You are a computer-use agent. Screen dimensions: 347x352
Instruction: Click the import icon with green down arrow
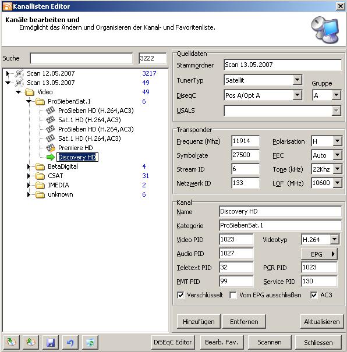tap(11, 342)
